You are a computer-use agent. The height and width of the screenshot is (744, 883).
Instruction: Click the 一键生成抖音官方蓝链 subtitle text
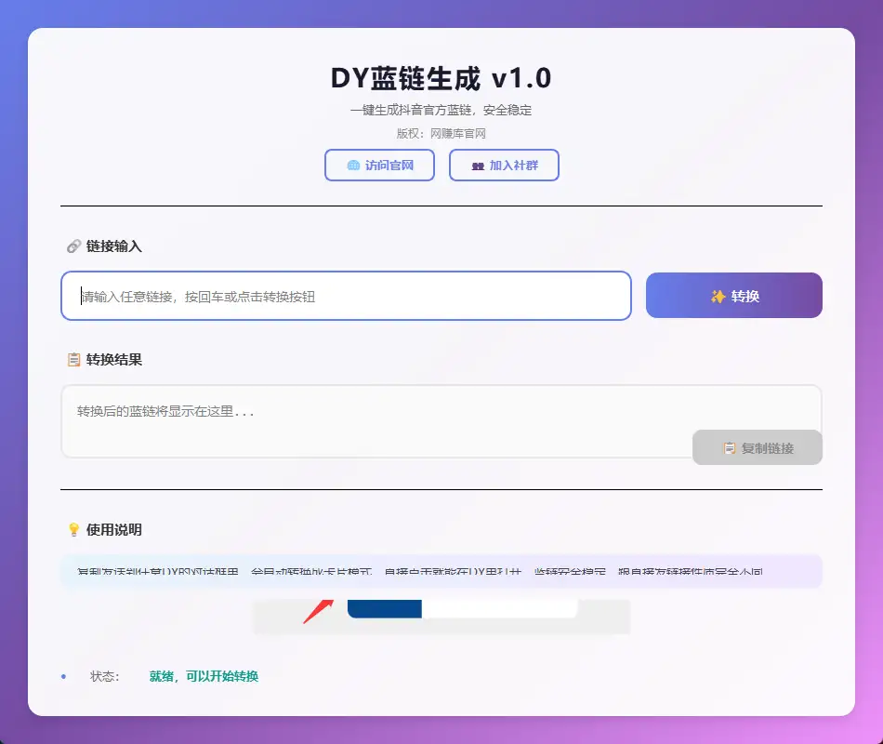coord(441,110)
